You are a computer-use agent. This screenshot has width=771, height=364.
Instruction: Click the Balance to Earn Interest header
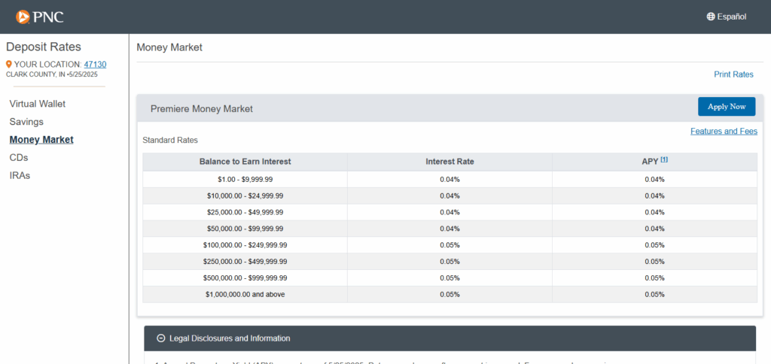(245, 161)
